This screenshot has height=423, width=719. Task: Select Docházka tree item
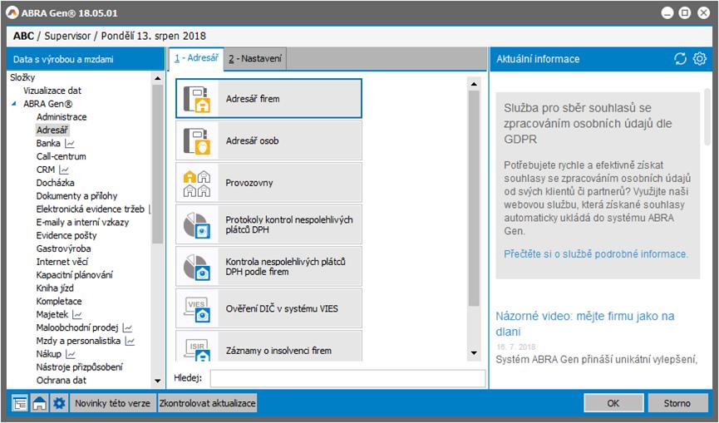click(x=55, y=183)
